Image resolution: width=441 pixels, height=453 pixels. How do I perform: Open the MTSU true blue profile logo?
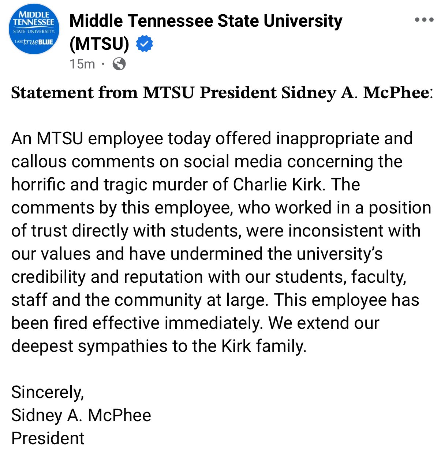point(34,30)
